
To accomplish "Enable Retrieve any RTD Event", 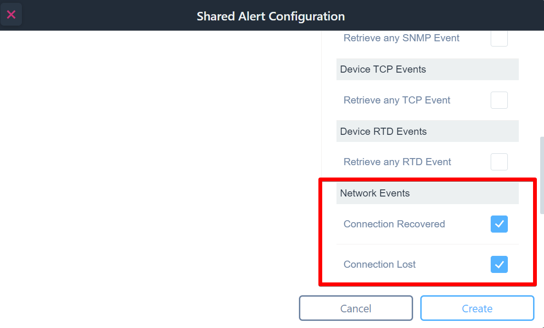I will coord(499,162).
